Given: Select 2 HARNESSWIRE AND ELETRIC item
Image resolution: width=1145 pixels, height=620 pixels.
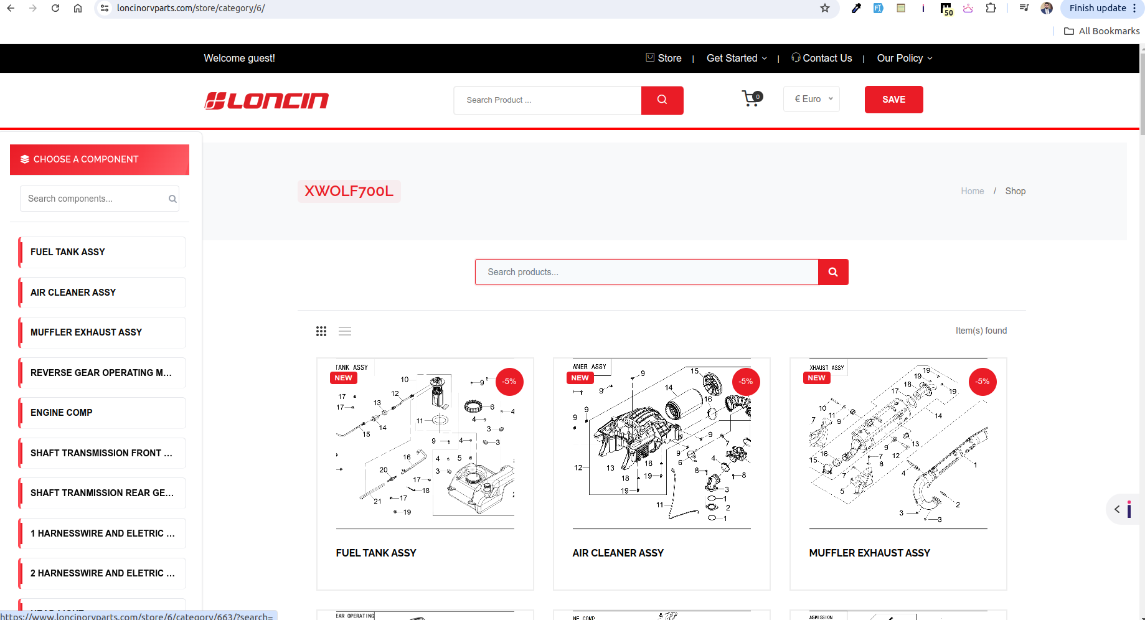Looking at the screenshot, I should (x=102, y=573).
